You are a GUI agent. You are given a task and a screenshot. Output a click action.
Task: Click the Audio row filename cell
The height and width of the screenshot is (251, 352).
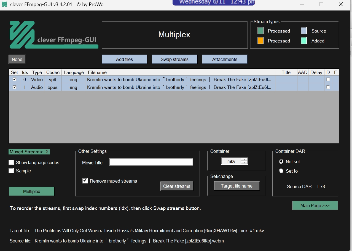[x=181, y=87]
